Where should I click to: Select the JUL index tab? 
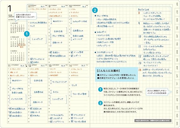point(177,84)
